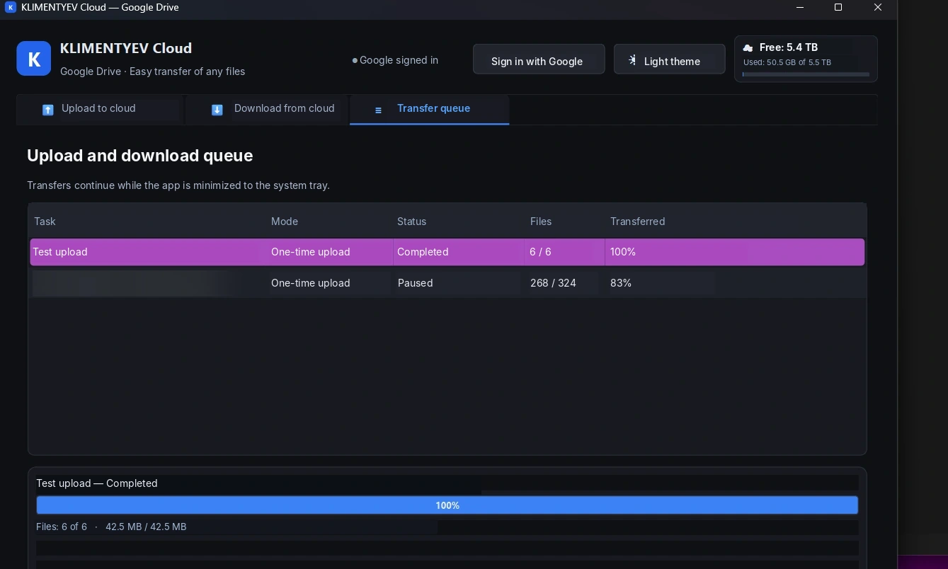Switch to Upload to cloud tab
The width and height of the screenshot is (948, 569).
click(100, 109)
